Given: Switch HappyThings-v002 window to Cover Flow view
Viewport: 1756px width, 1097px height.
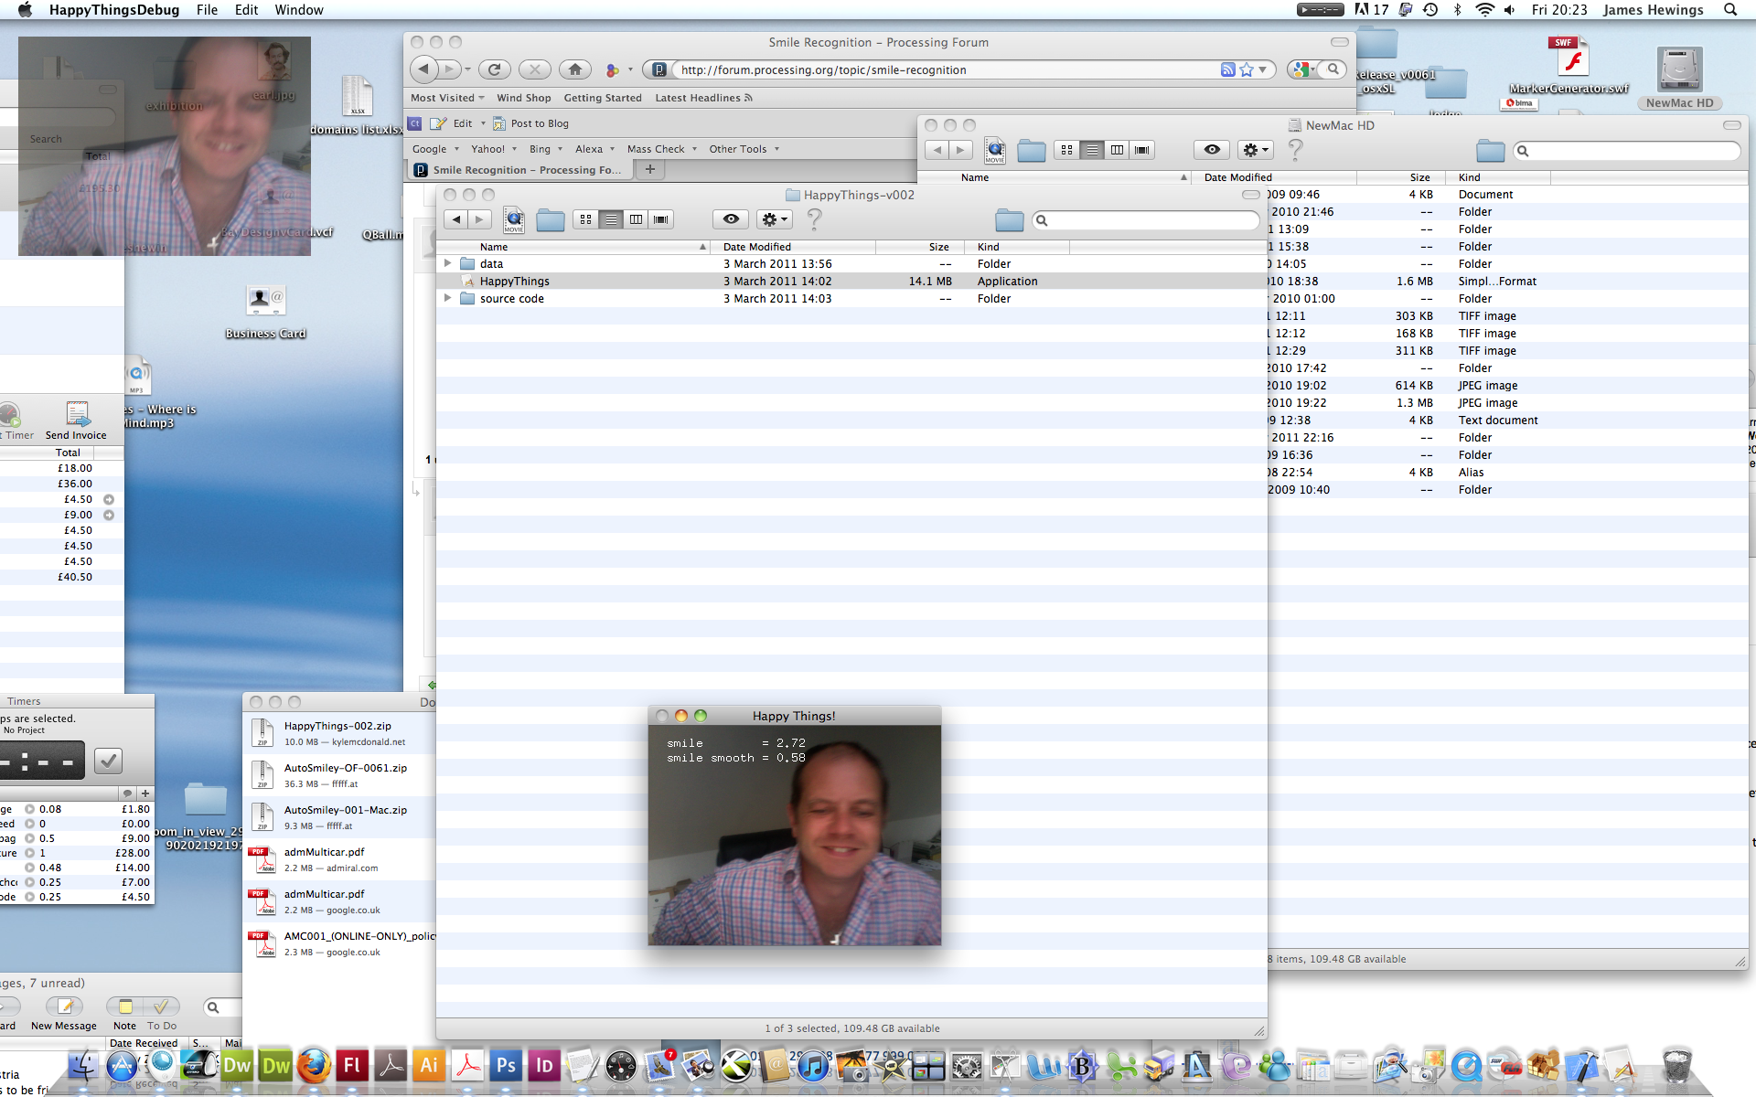Looking at the screenshot, I should tap(661, 219).
